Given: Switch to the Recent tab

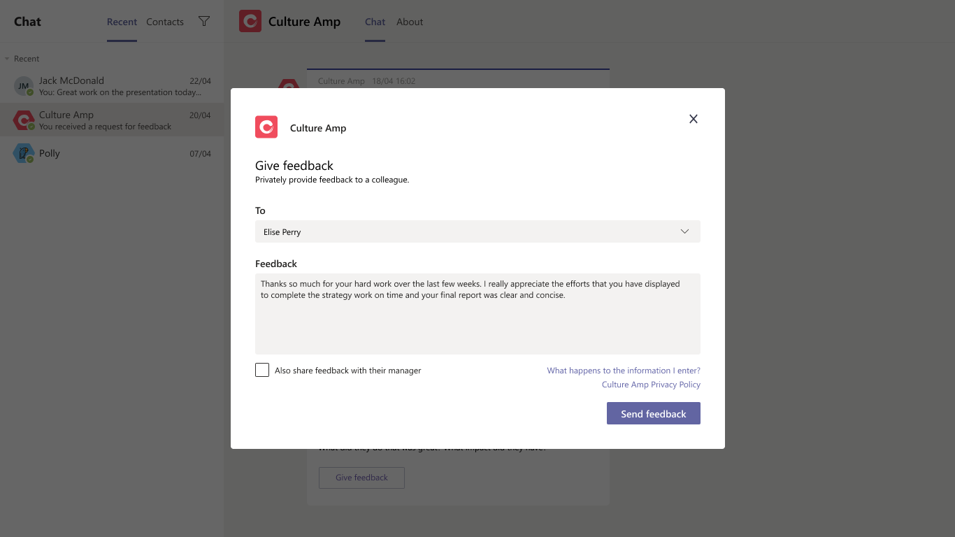Looking at the screenshot, I should point(122,22).
